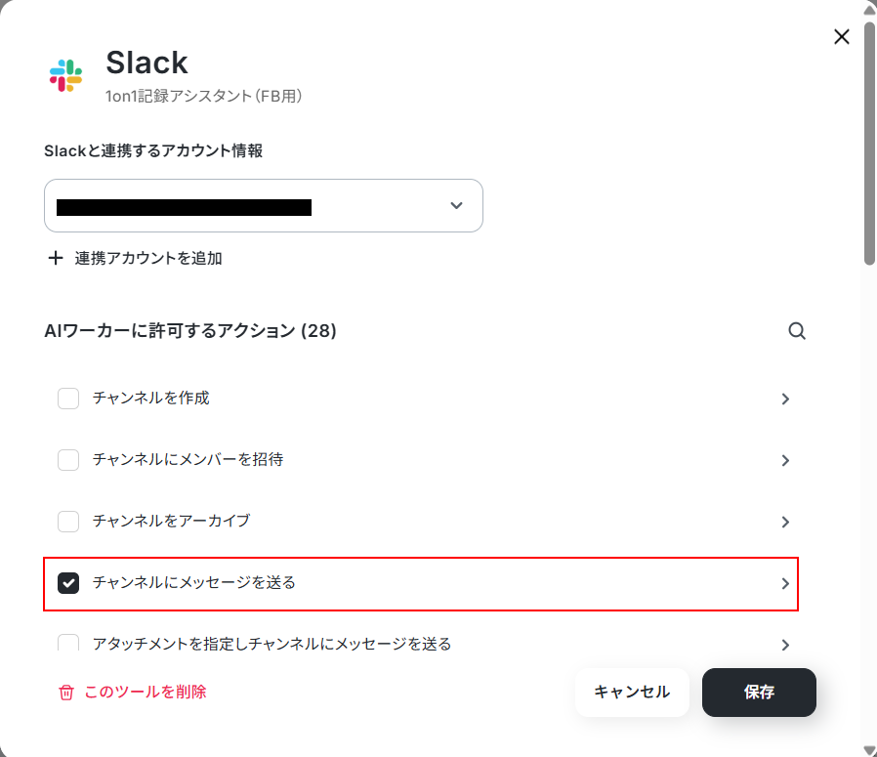
Task: Enable チャンネルにメンバーを招待 checkbox
Action: click(68, 460)
